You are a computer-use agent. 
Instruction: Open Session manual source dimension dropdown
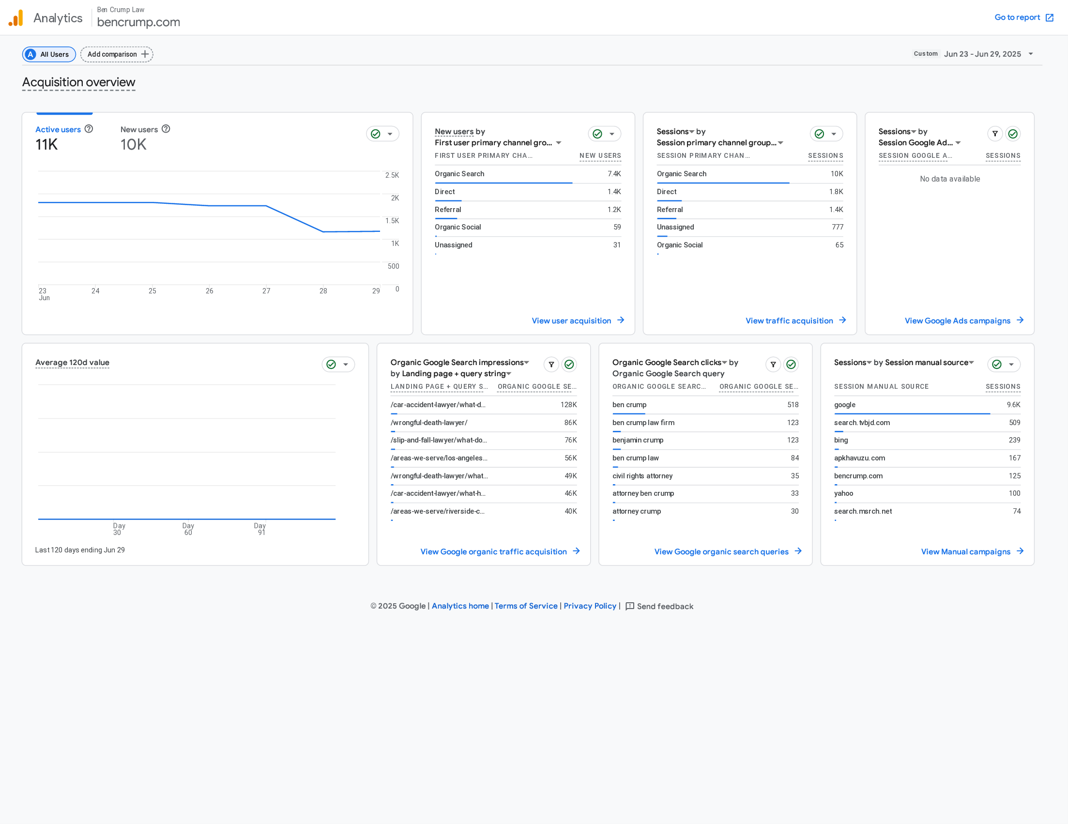[971, 362]
